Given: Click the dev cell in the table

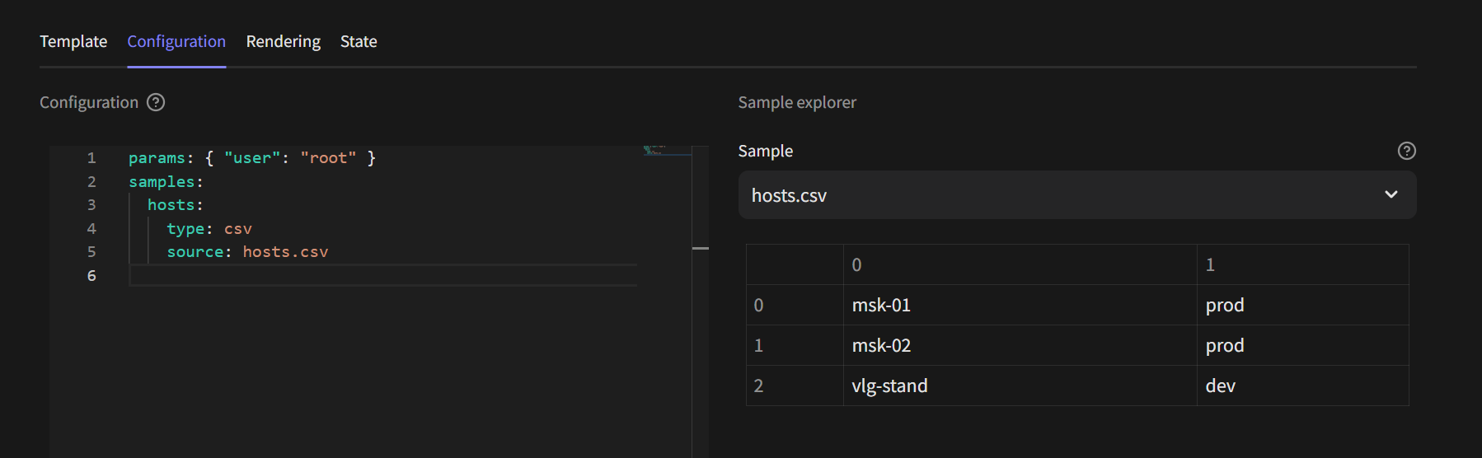Looking at the screenshot, I should [x=1220, y=386].
